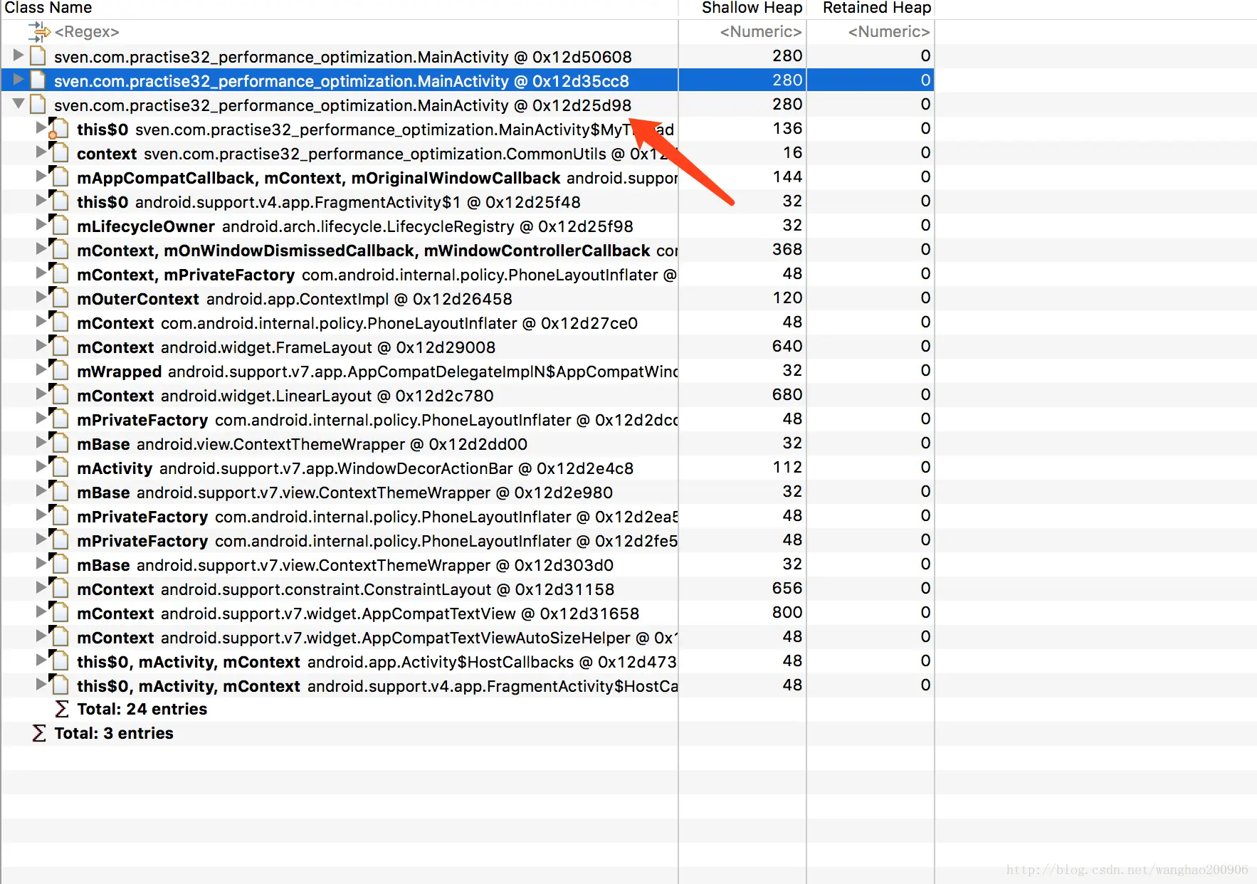Viewport: 1257px width, 884px height.
Task: Click the mAppCompatCallback reference icon
Action: click(58, 177)
